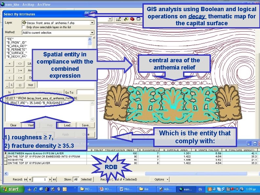The height and width of the screenshot is (195, 260).
Task: Go to next record in table
Action: point(50,179)
